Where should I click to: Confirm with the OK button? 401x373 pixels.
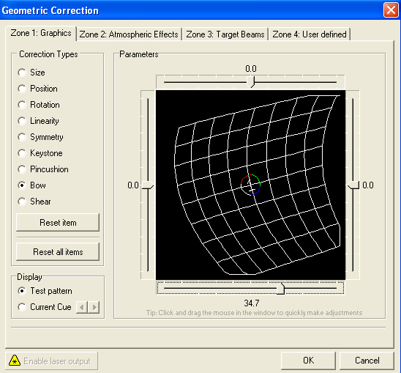[308, 361]
